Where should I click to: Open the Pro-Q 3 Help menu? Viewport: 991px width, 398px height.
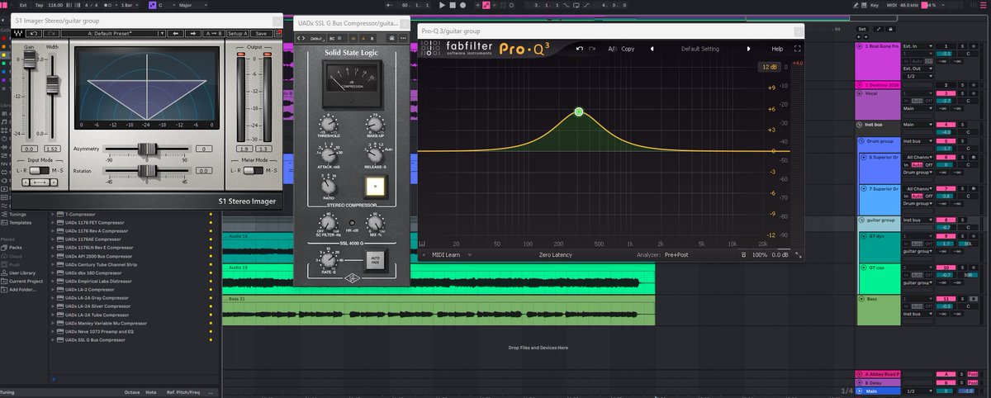tap(777, 49)
